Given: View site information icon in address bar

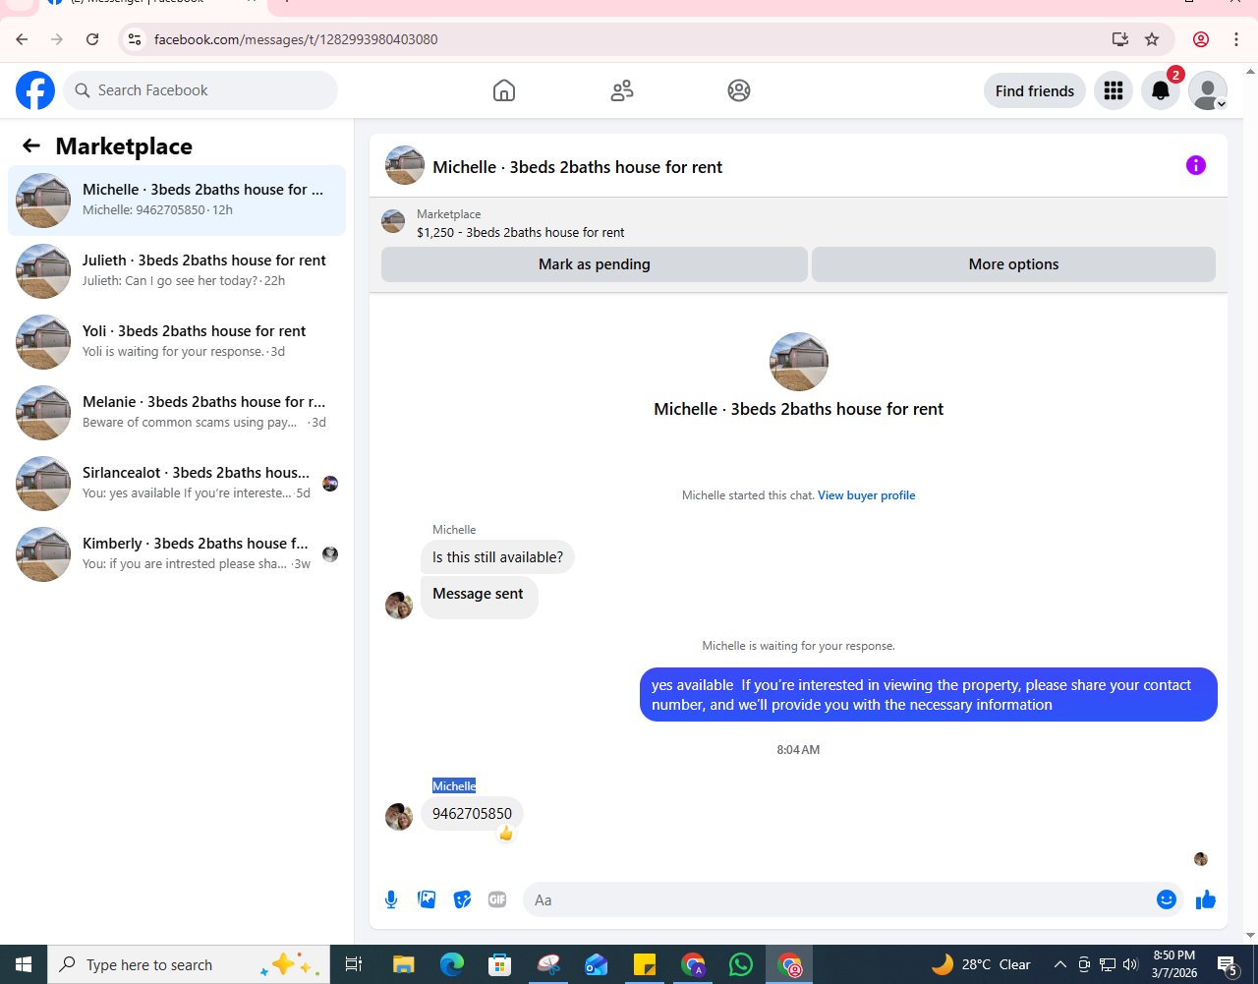Looking at the screenshot, I should tap(135, 39).
